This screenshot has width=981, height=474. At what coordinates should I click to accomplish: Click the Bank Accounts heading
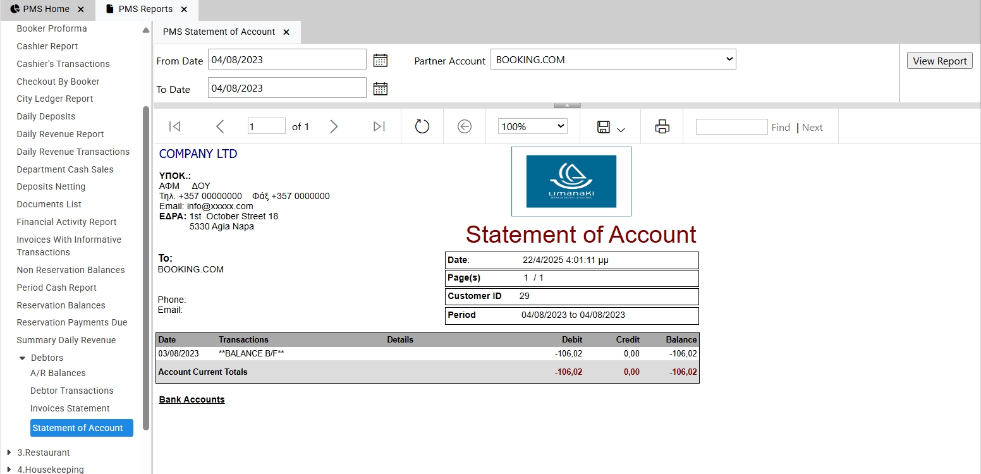[x=192, y=399]
